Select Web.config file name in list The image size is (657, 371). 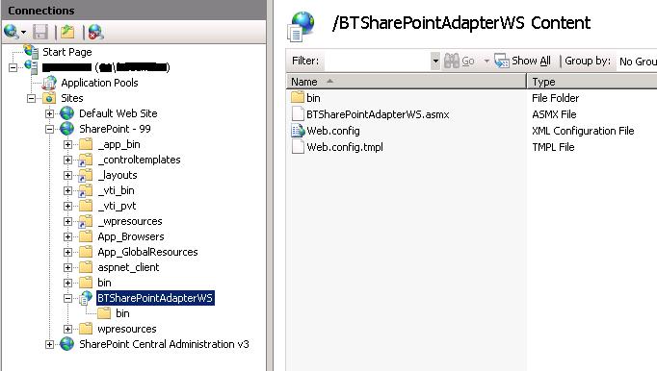pos(332,131)
